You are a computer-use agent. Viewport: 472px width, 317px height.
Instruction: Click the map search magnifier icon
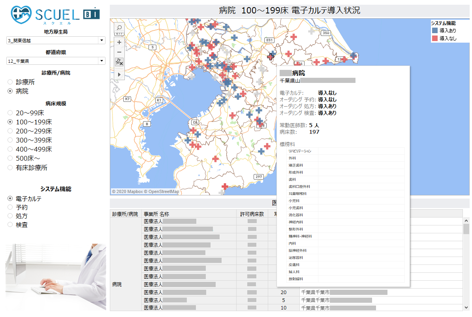pyautogui.click(x=119, y=28)
